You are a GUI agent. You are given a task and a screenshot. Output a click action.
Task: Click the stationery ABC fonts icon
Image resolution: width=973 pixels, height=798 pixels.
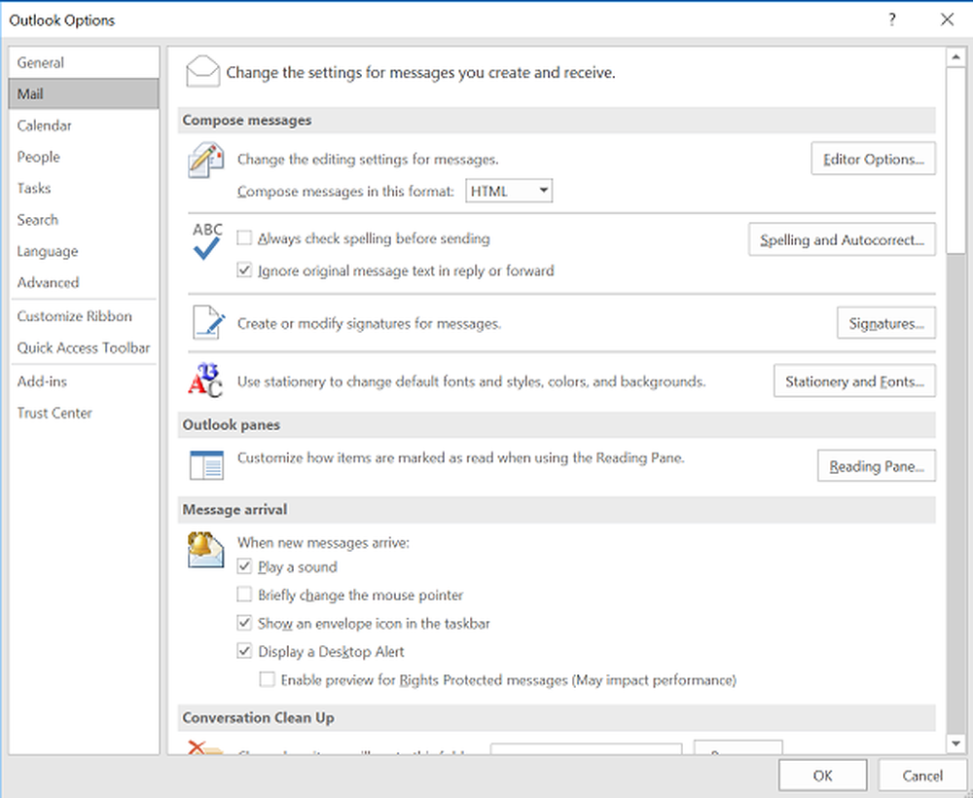point(205,380)
